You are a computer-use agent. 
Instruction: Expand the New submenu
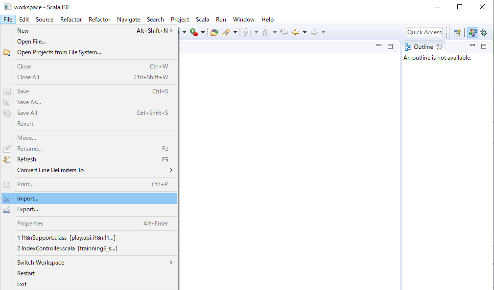point(89,30)
